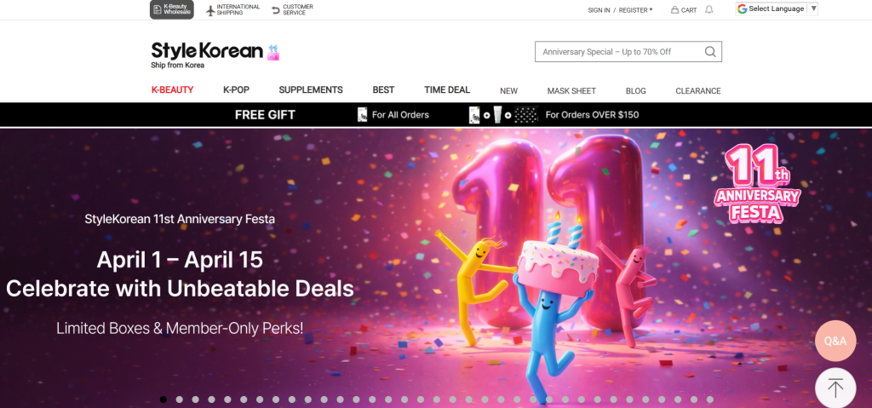Open the K-BEAUTY menu category
The image size is (872, 408).
(172, 89)
